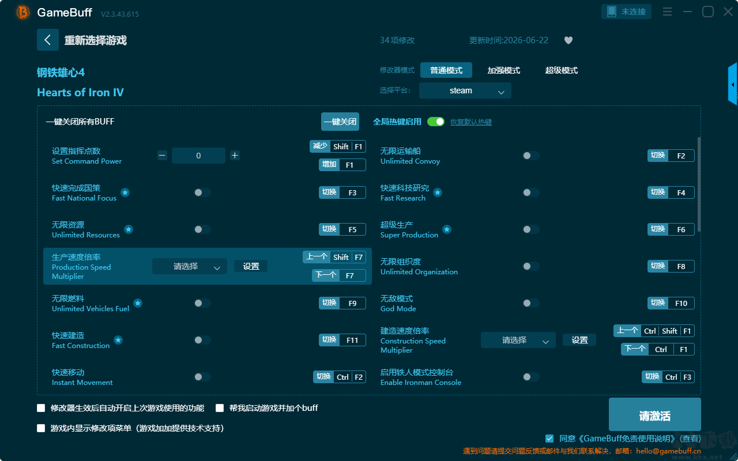Click 上一个 Shift F7 Production Speed hotkey

(334, 257)
